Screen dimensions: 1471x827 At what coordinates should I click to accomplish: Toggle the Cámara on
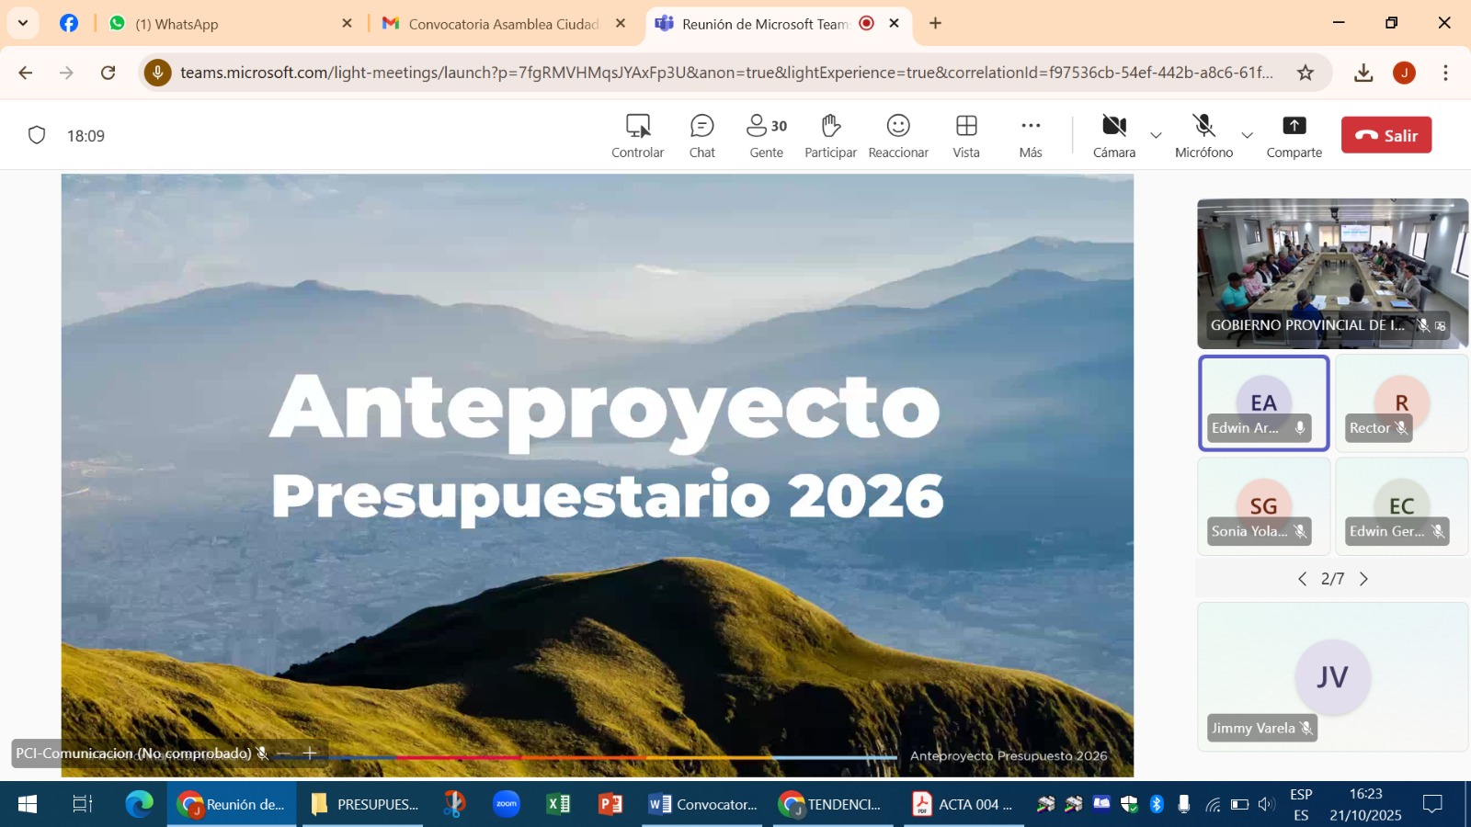[x=1113, y=135]
